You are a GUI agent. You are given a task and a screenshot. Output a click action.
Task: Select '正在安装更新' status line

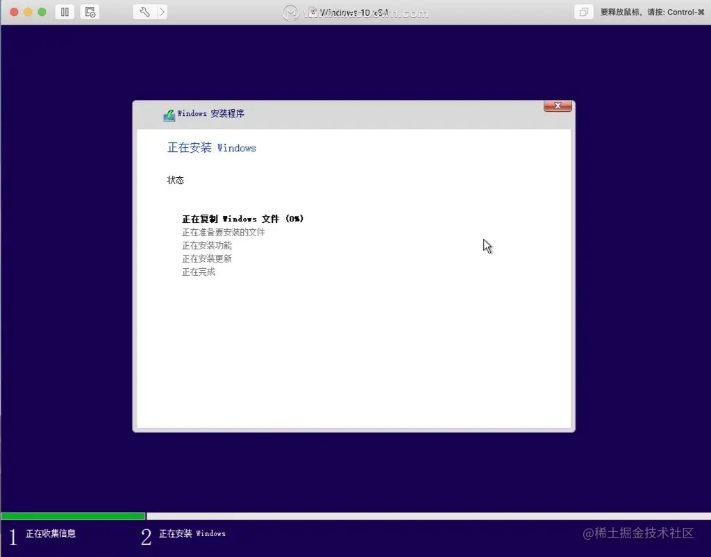(x=207, y=258)
